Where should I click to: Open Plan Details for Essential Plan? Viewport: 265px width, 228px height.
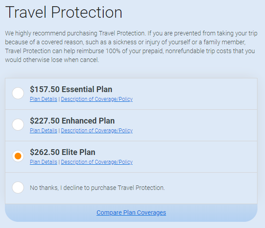(43, 99)
